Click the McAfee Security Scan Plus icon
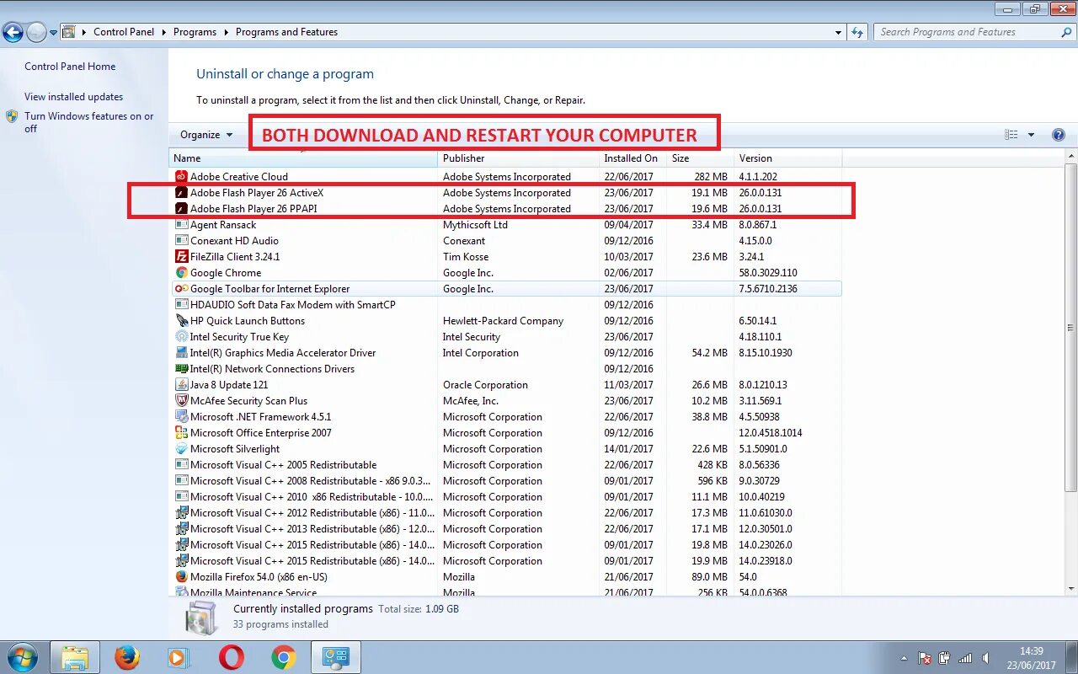 [181, 401]
